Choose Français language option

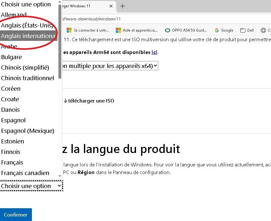(x=29, y=163)
